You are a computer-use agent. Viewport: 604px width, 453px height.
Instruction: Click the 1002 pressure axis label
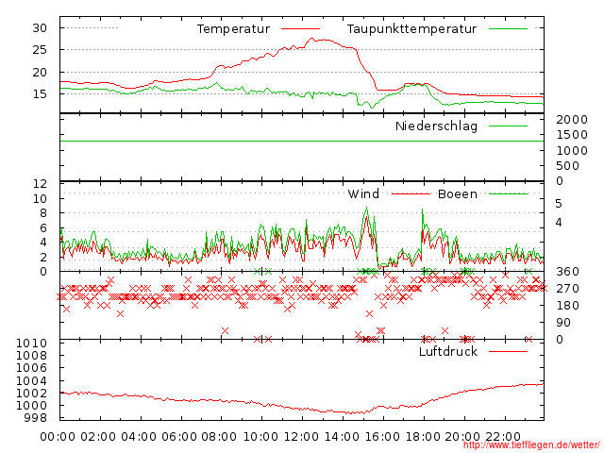click(x=31, y=393)
